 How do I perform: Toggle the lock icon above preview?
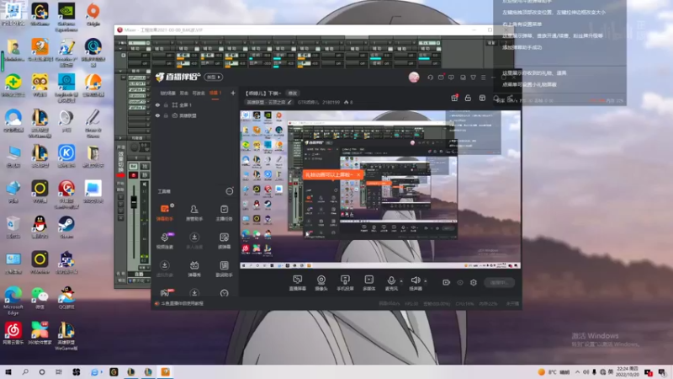(468, 98)
